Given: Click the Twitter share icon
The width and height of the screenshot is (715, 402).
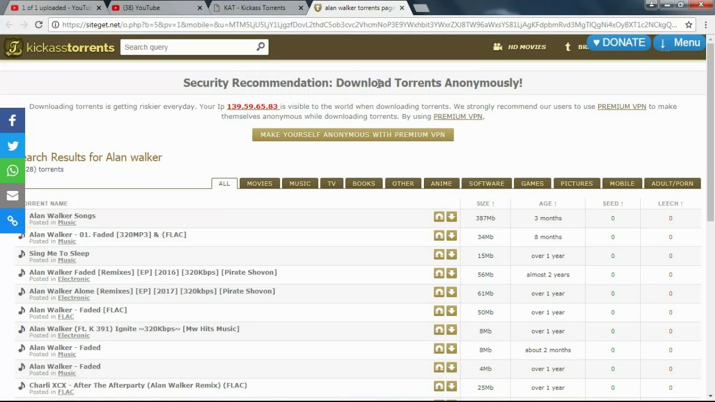Looking at the screenshot, I should point(12,146).
